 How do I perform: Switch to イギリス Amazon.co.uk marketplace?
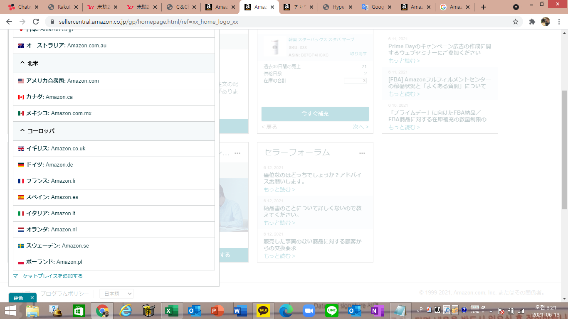click(114, 148)
